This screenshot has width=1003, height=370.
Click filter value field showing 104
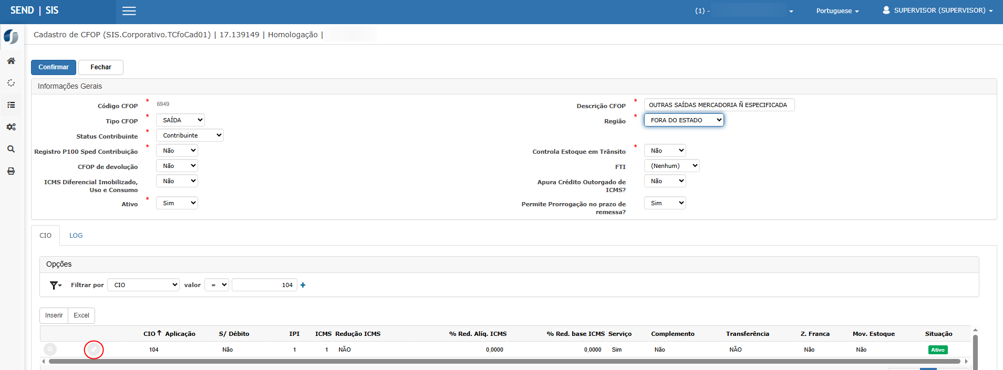click(264, 285)
